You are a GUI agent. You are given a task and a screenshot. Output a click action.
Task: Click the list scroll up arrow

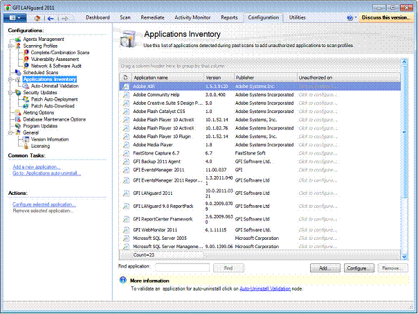[x=404, y=62]
